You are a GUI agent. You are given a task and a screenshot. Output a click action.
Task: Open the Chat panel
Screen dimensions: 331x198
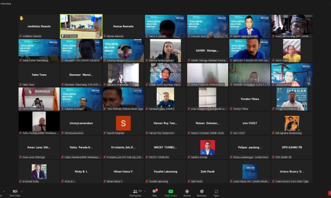pyautogui.click(x=154, y=192)
